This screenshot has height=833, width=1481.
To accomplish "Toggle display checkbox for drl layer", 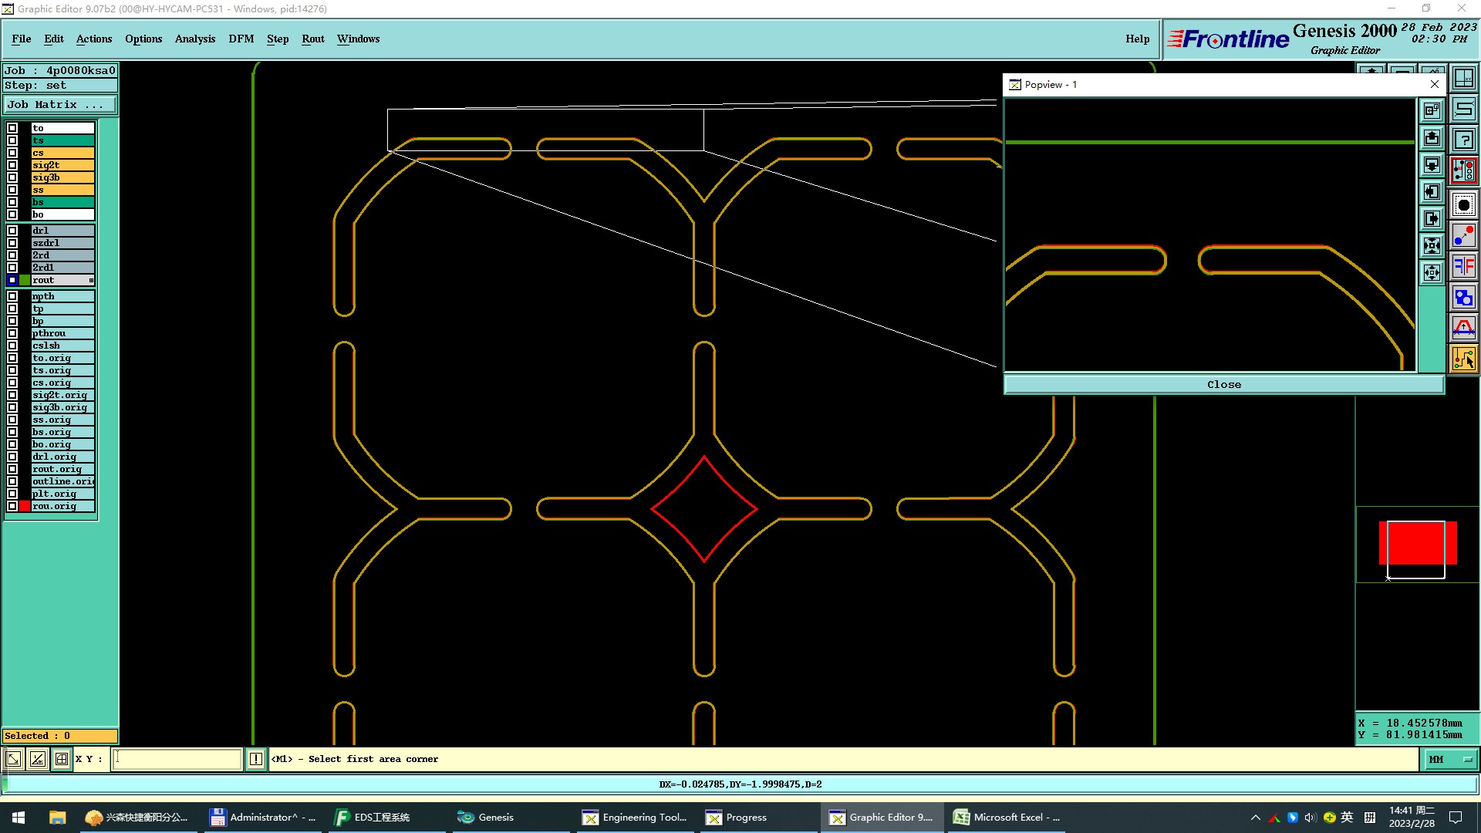I will point(12,231).
